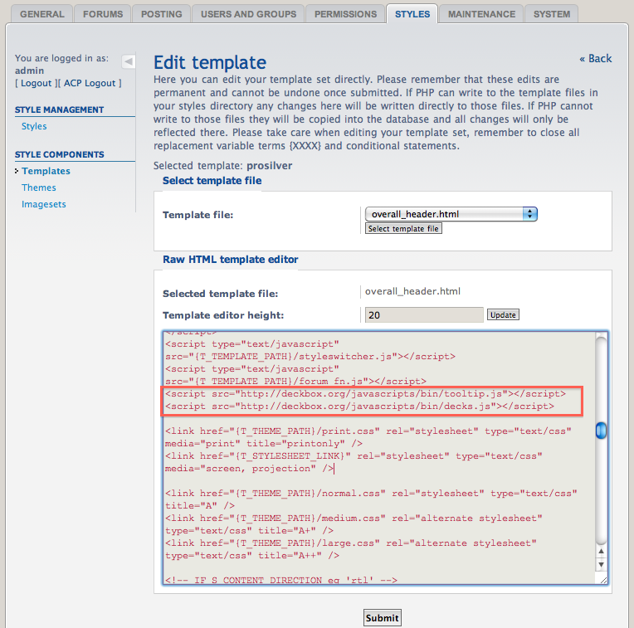Open the Themes component link

click(39, 187)
